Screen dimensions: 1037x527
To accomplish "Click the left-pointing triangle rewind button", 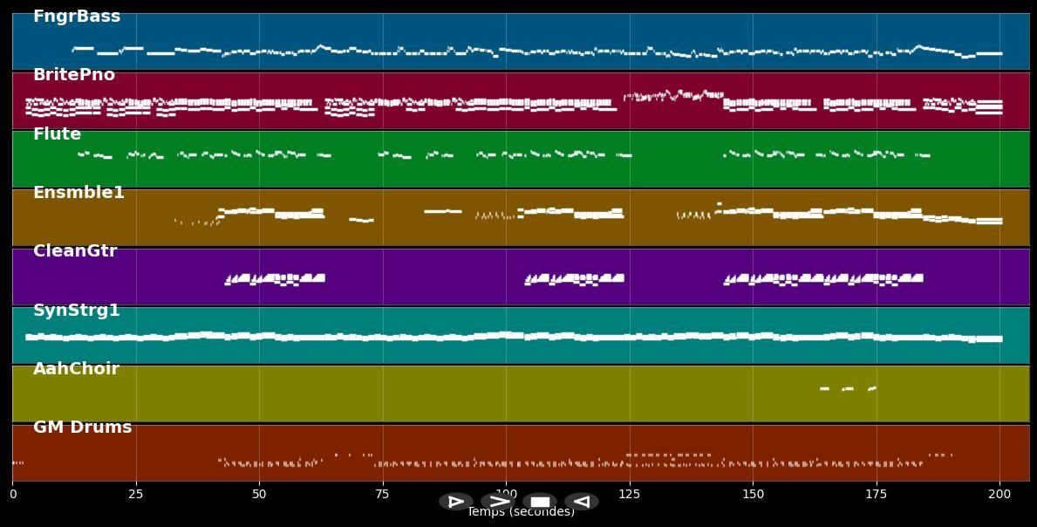I will [582, 501].
